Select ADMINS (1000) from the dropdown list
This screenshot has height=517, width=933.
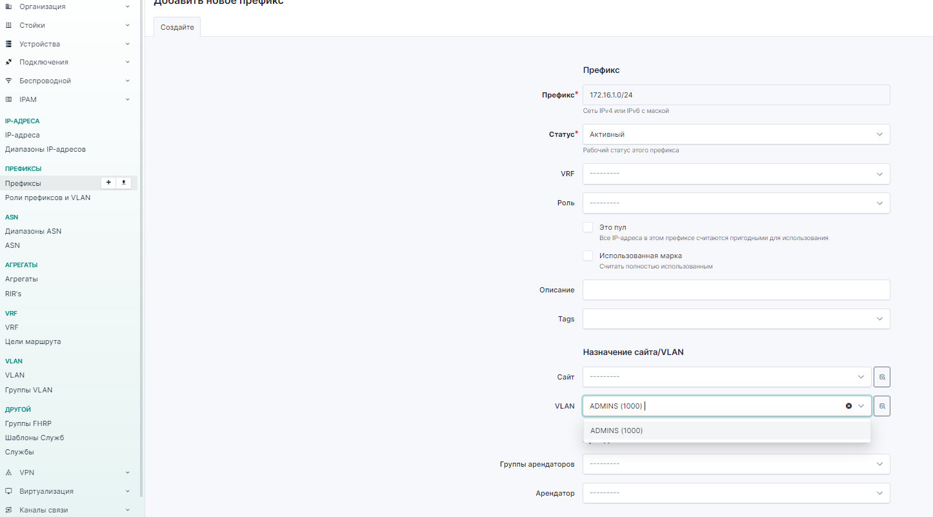click(x=617, y=431)
